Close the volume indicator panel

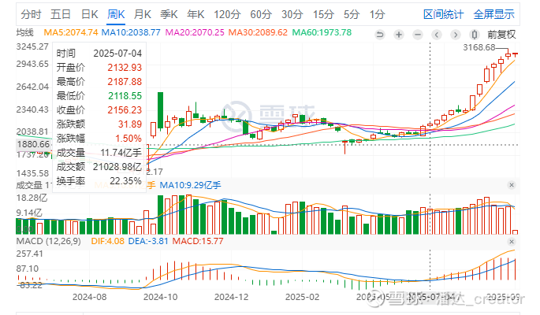[x=512, y=184]
